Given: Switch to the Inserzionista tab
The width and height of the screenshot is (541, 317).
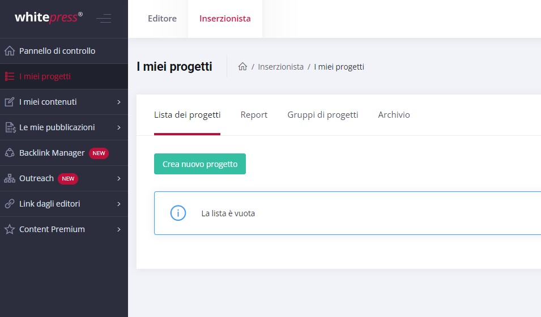Looking at the screenshot, I should 225,19.
